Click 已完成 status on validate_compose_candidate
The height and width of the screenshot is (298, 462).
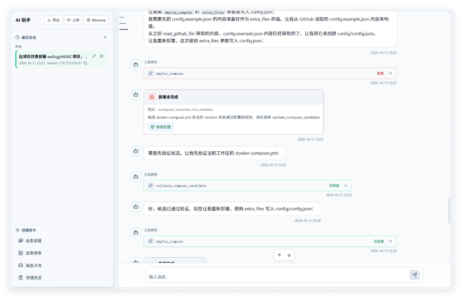(334, 186)
